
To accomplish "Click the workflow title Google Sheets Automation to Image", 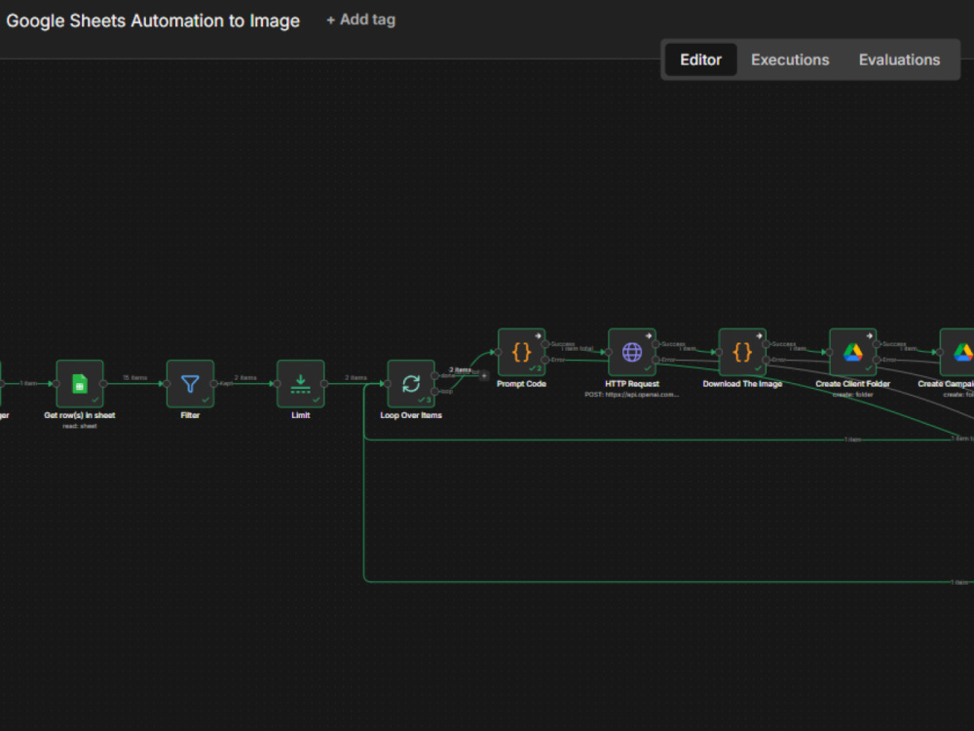I will pyautogui.click(x=153, y=20).
